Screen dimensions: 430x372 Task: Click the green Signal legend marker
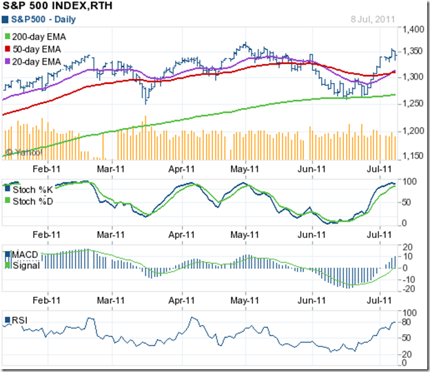[7, 265]
